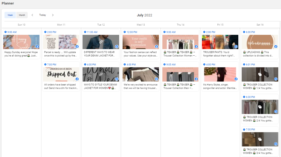Open caption 'UPLOADING This collection is divided'

[258, 54]
